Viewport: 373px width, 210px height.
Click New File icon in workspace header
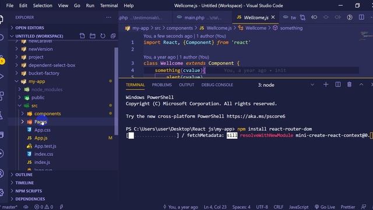pyautogui.click(x=82, y=36)
